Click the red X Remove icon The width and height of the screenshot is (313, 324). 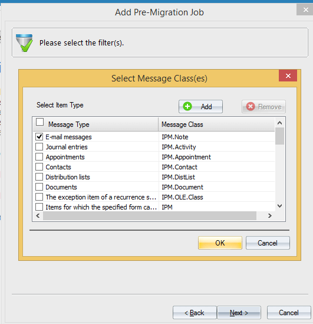pos(251,107)
